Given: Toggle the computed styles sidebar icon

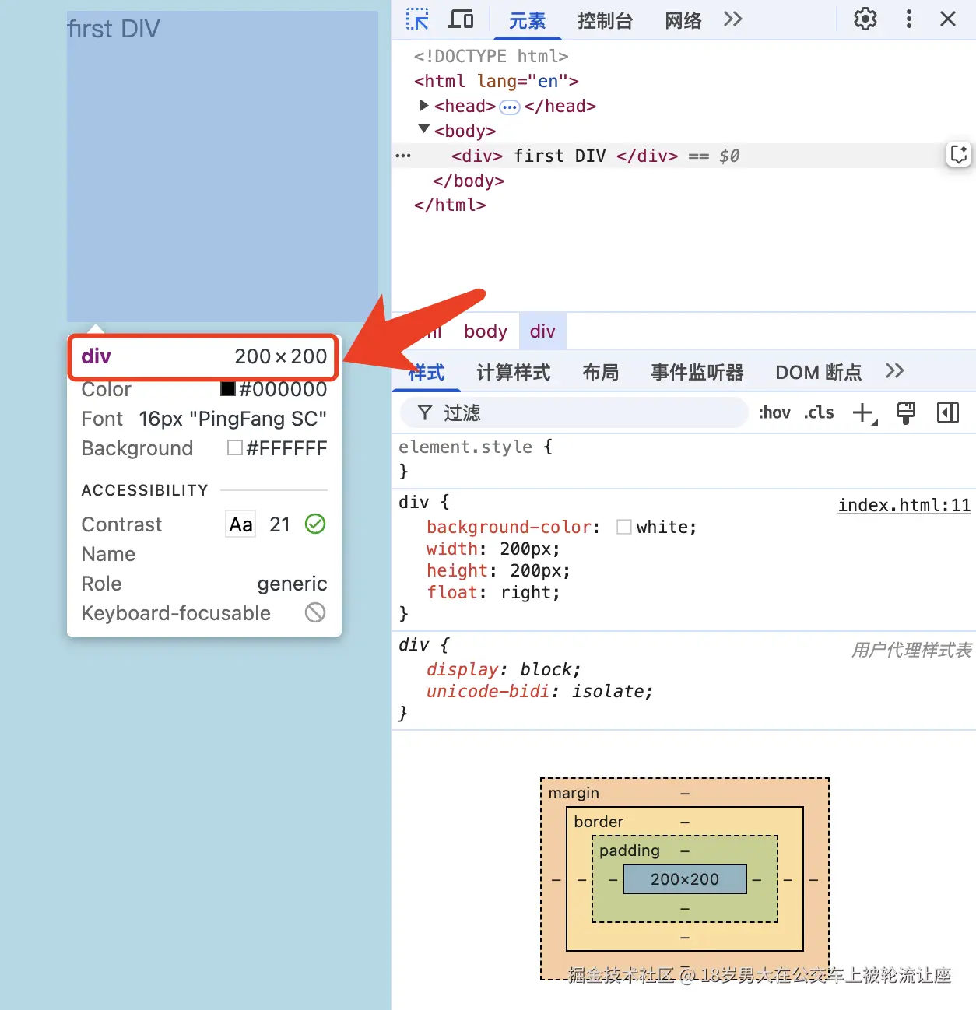Looking at the screenshot, I should (x=948, y=412).
